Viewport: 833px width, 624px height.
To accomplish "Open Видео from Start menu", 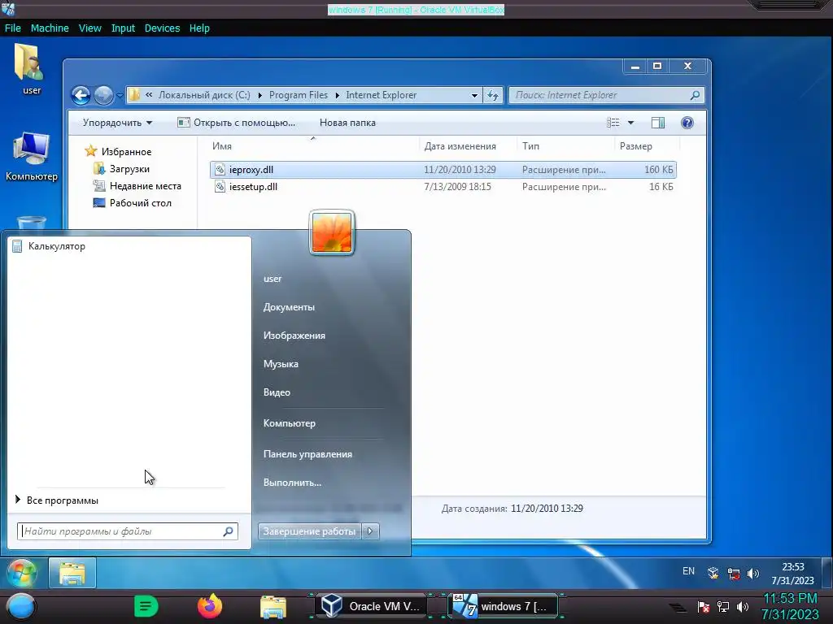I will tap(277, 392).
